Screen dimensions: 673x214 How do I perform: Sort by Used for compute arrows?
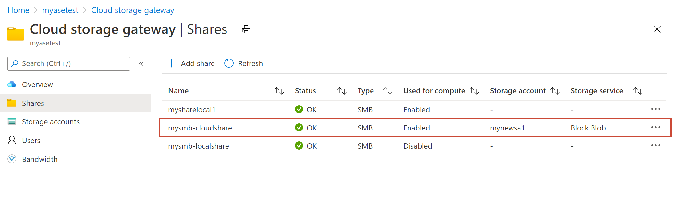pyautogui.click(x=474, y=91)
